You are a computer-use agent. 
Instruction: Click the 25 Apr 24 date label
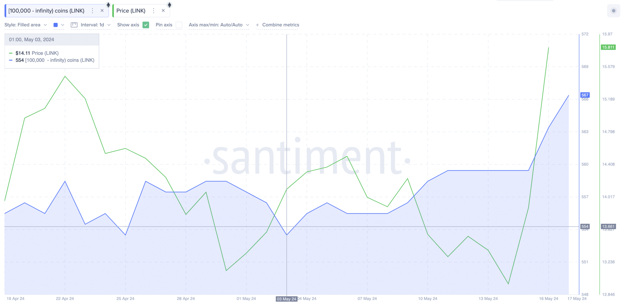pos(125,299)
